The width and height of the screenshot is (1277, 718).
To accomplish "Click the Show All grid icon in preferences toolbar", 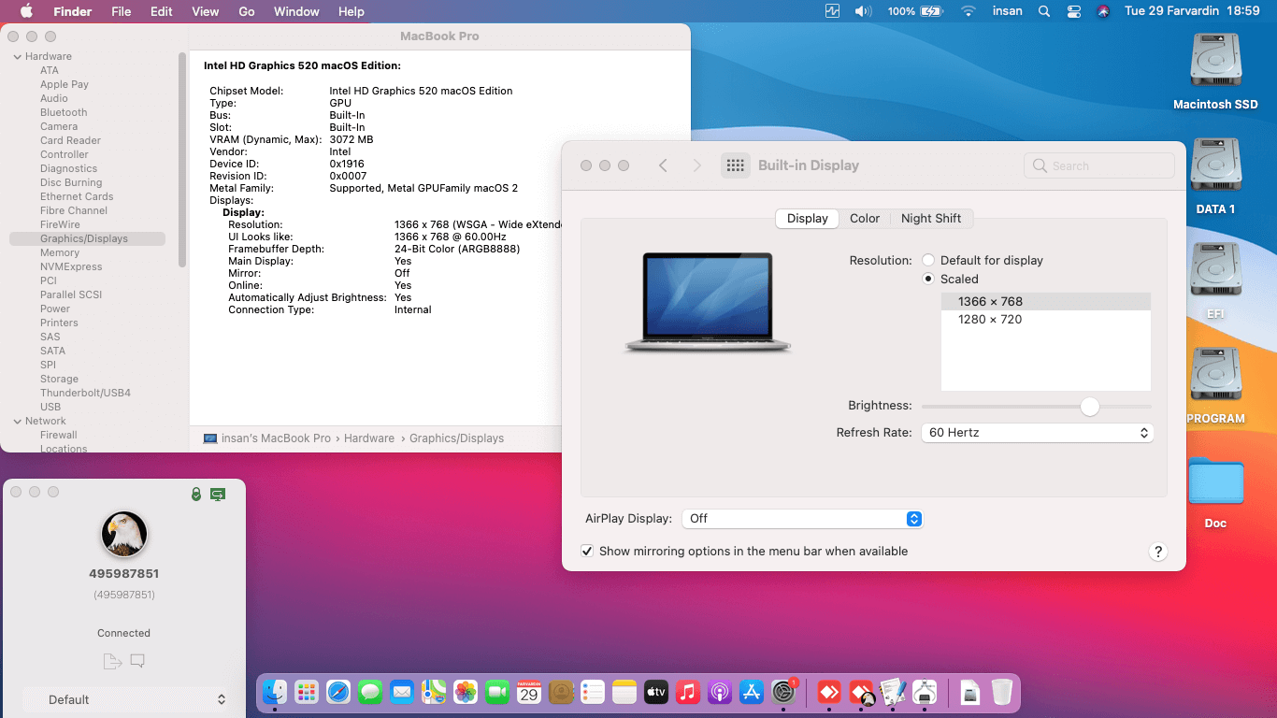I will pyautogui.click(x=736, y=165).
